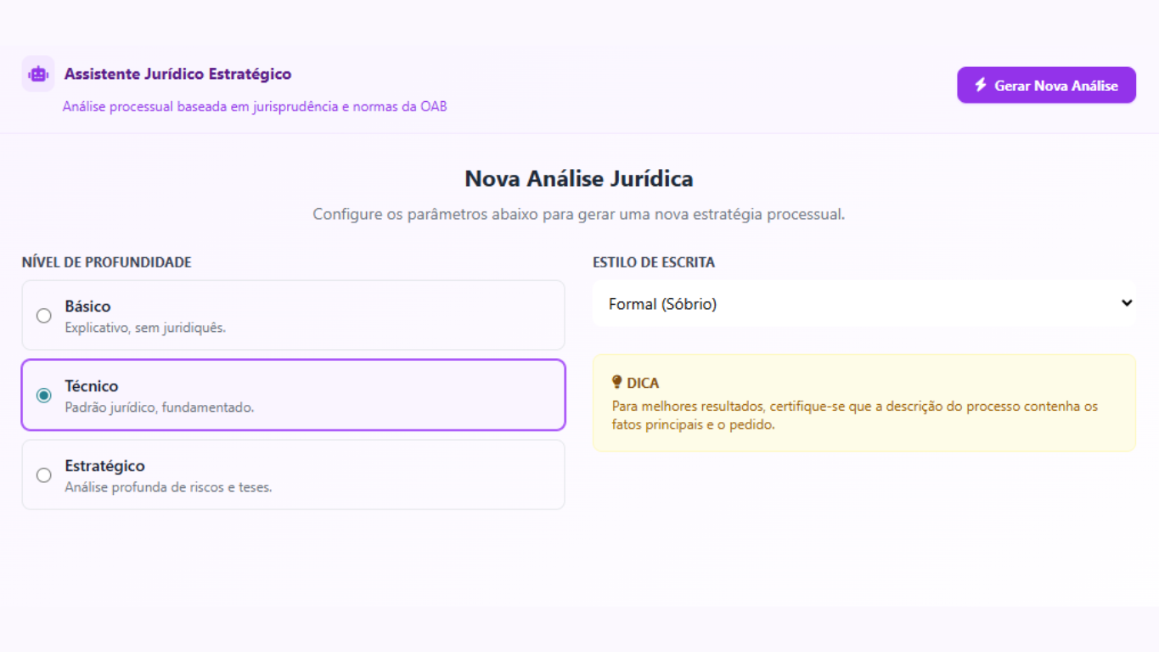Click the NÍVEL DE PROFUNDIDADE section label
This screenshot has width=1159, height=652.
click(x=107, y=262)
